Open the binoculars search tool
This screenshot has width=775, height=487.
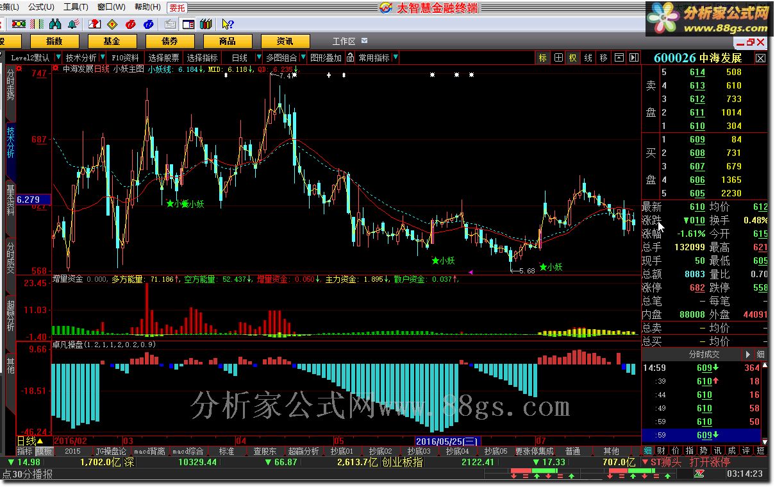pos(55,24)
